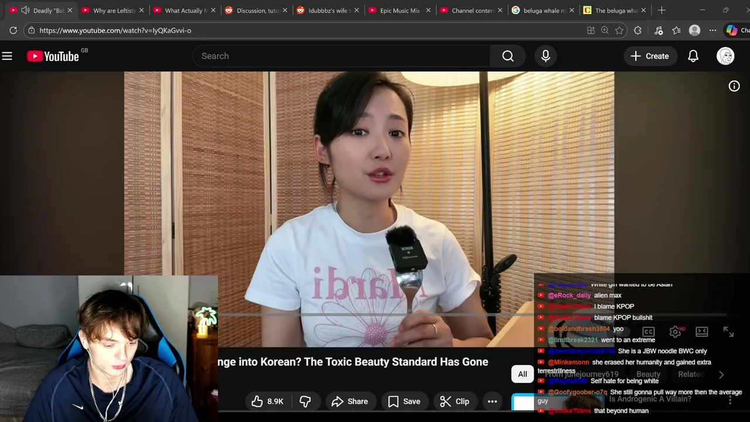750x422 pixels.
Task: Close the Channel content tab
Action: coord(500,10)
